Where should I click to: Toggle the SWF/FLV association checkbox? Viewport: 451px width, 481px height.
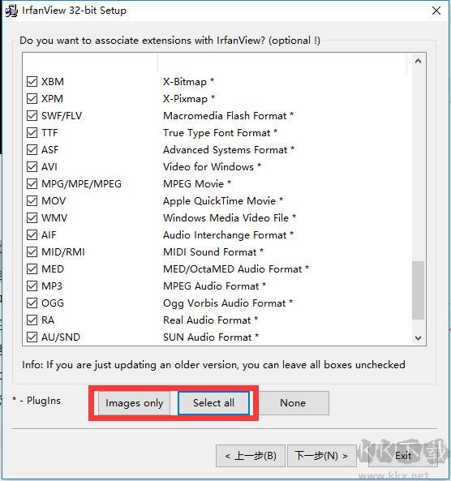(32, 116)
